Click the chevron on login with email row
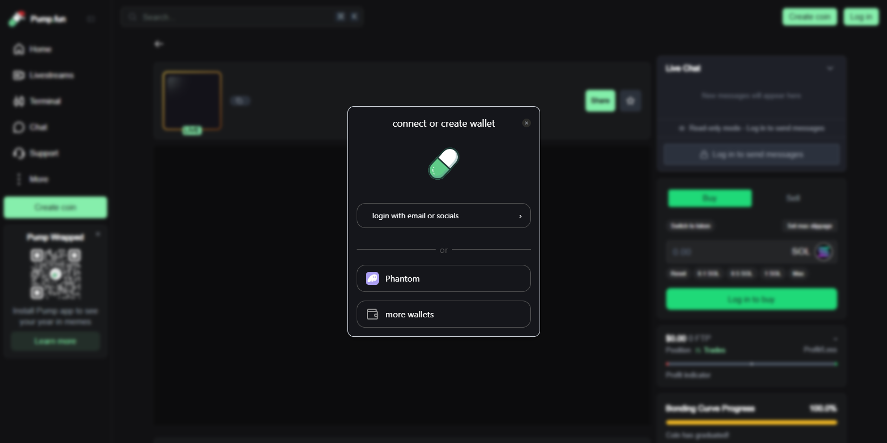 point(521,216)
